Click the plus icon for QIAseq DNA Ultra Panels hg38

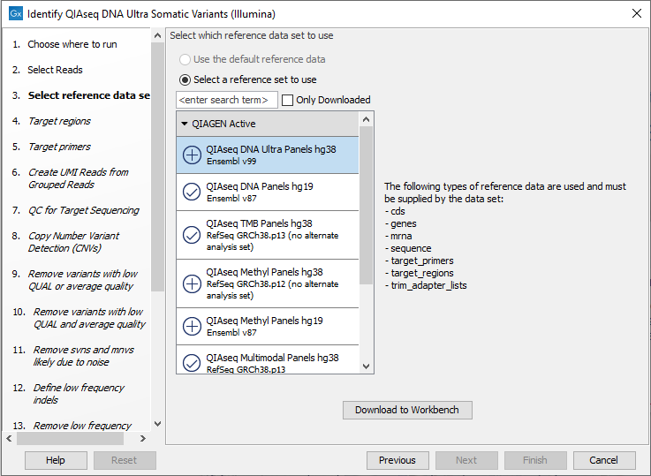coord(192,155)
